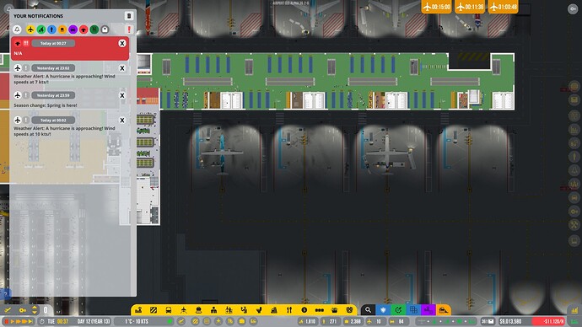Open the blue shield security panel
This screenshot has width=582, height=327.
[x=383, y=310]
